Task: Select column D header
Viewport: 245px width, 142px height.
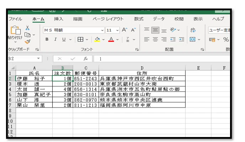Action: click(x=142, y=68)
